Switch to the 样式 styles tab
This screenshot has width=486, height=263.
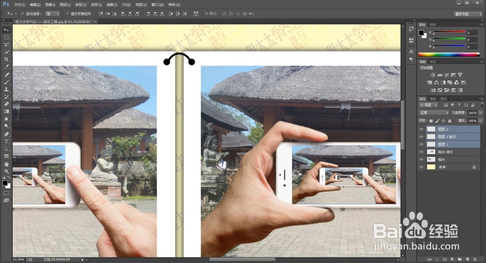click(x=433, y=62)
